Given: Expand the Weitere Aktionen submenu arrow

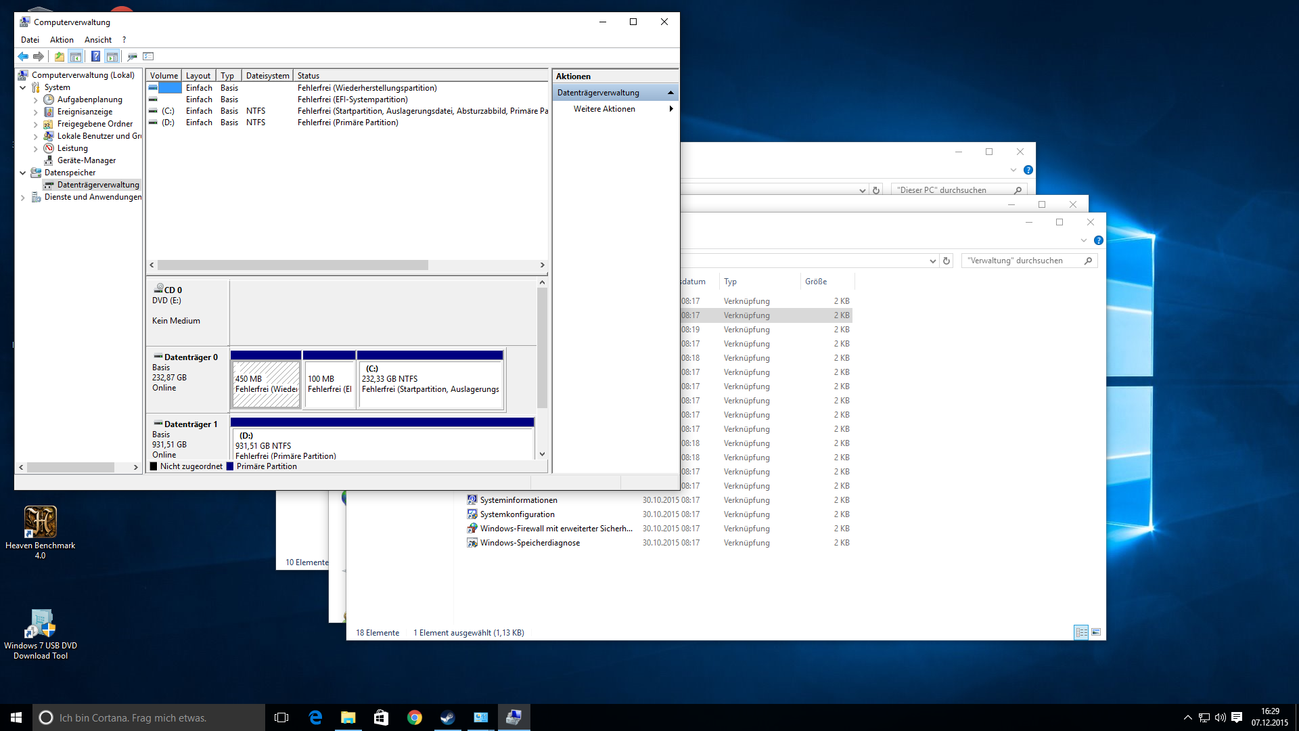Looking at the screenshot, I should pos(670,109).
